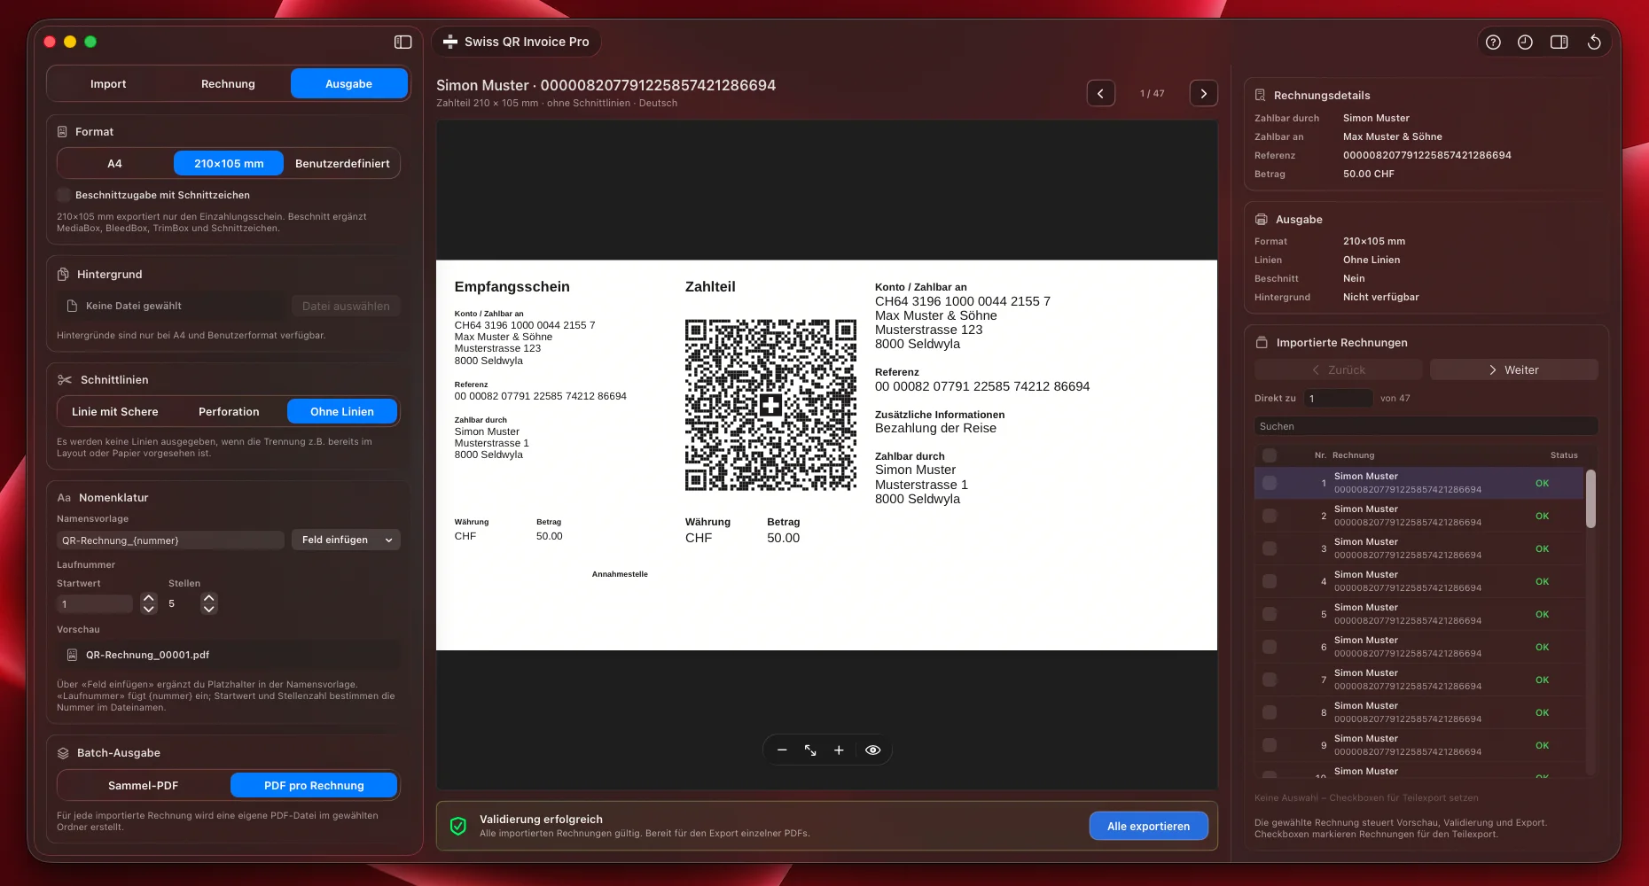Click the Startwert input field
This screenshot has height=886, width=1649.
pyautogui.click(x=95, y=603)
